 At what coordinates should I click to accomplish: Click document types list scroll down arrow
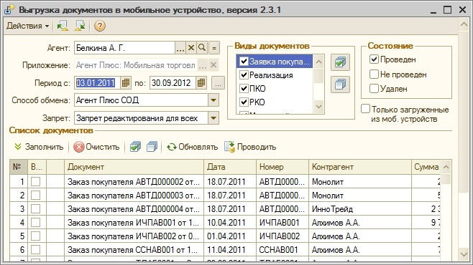click(x=319, y=107)
